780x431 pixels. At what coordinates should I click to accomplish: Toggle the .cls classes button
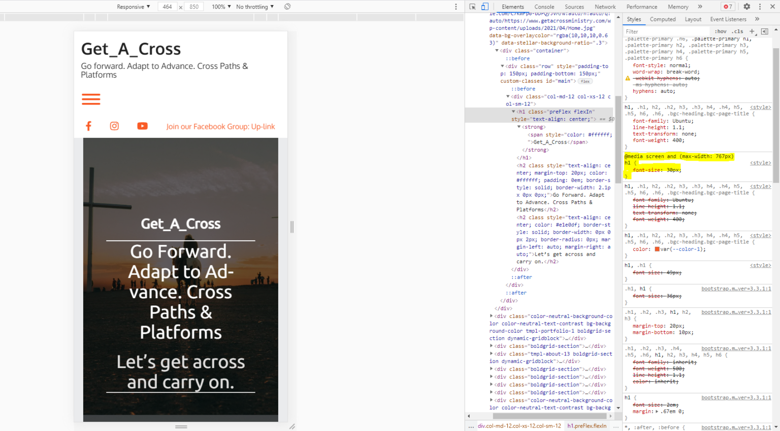[737, 31]
